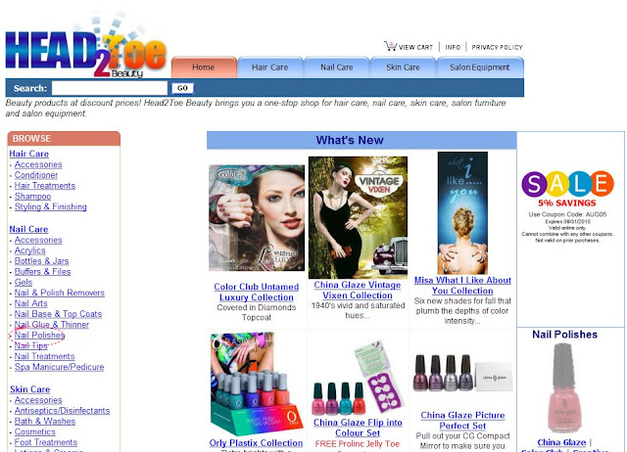Click Orly Plastix polish display image
This screenshot has width=627, height=452.
pyautogui.click(x=255, y=384)
